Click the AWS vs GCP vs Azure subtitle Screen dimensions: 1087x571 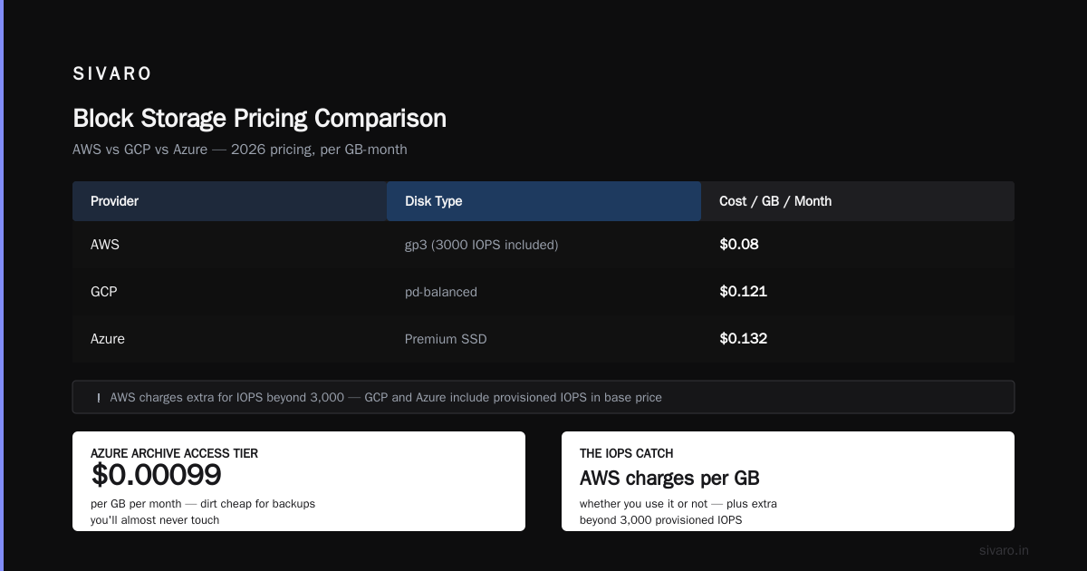click(x=240, y=150)
